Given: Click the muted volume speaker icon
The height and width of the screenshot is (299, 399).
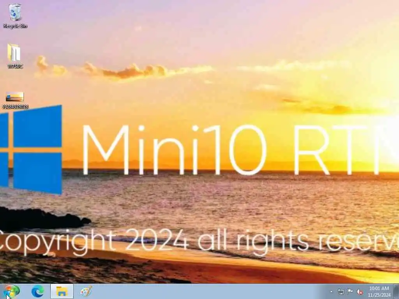Looking at the screenshot, I should (x=360, y=292).
